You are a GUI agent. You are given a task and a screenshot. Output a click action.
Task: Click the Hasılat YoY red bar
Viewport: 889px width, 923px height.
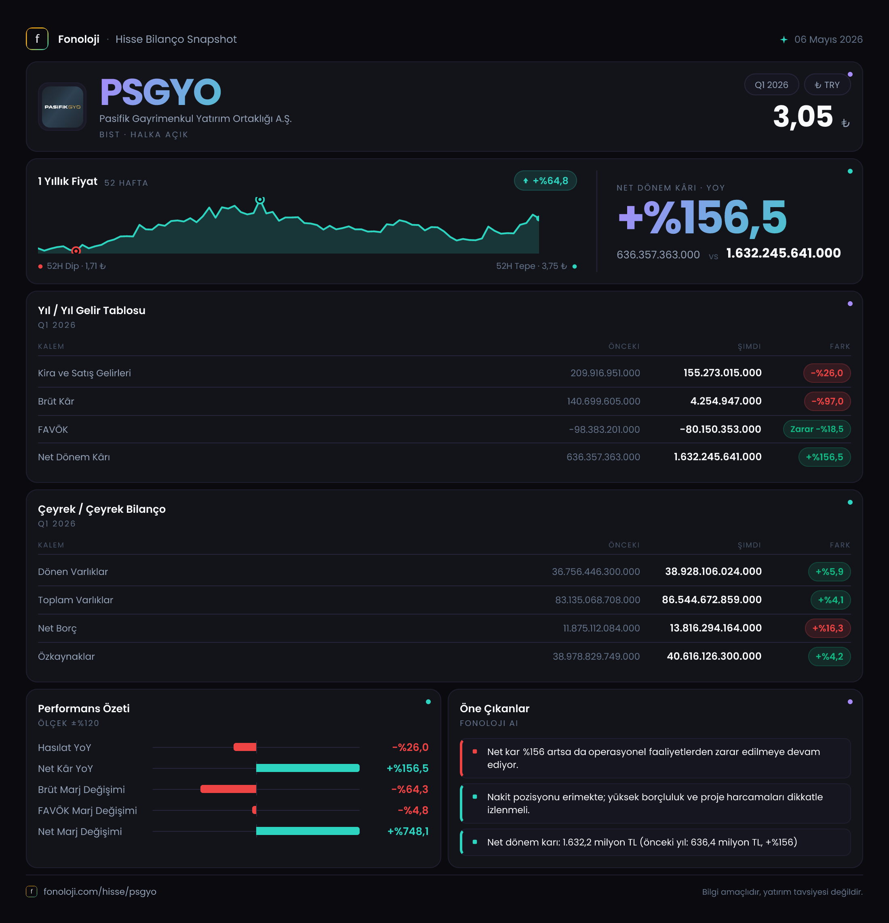tap(245, 747)
